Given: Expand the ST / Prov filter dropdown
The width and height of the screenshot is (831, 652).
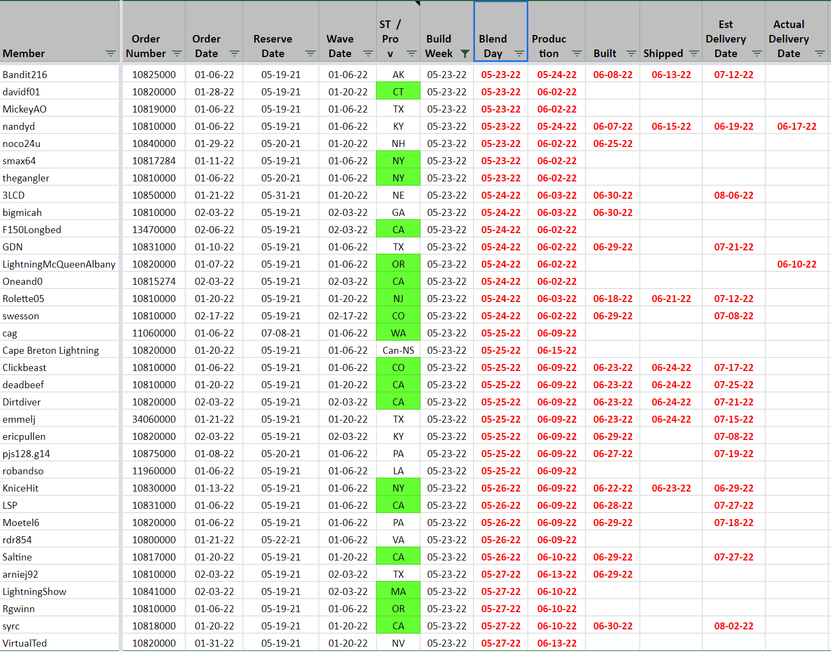Looking at the screenshot, I should (411, 54).
